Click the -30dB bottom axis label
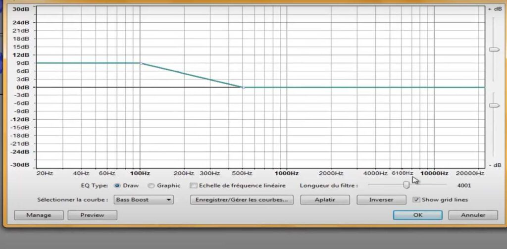 [20, 165]
